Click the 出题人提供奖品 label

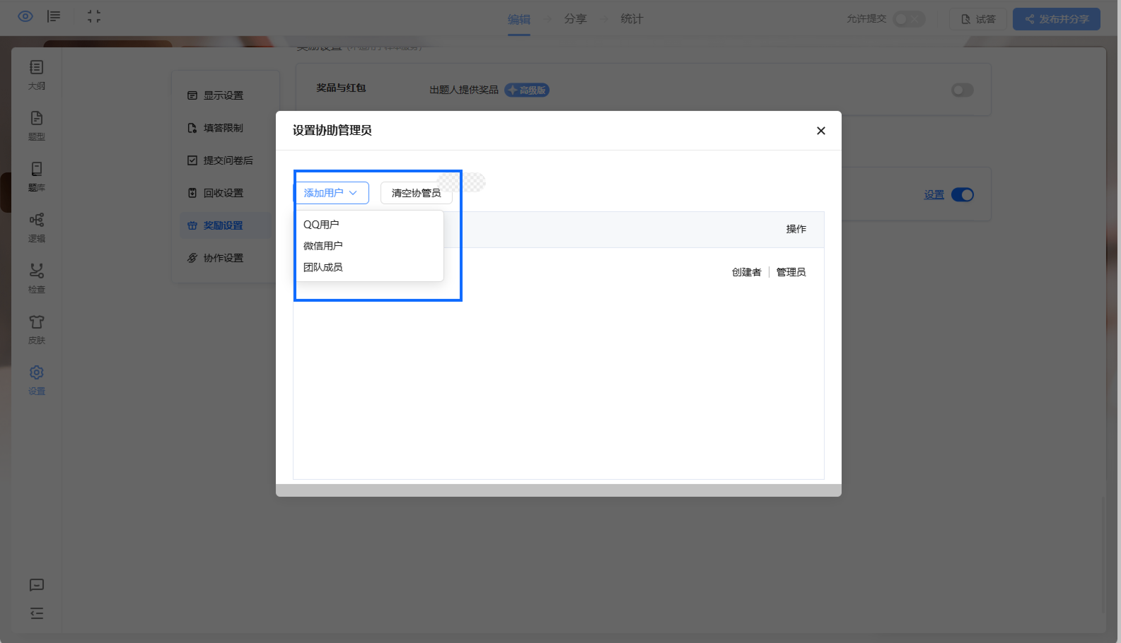point(464,90)
